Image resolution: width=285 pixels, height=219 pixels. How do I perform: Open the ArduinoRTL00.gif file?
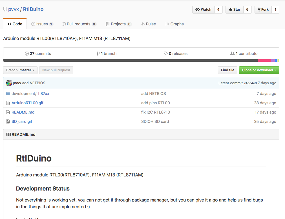(27, 103)
